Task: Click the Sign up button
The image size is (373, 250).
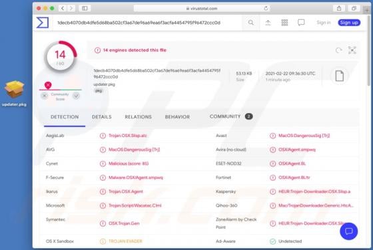Action: click(x=349, y=23)
